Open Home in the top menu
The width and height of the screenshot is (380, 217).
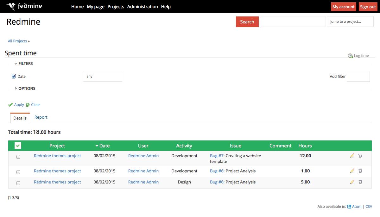click(x=78, y=7)
